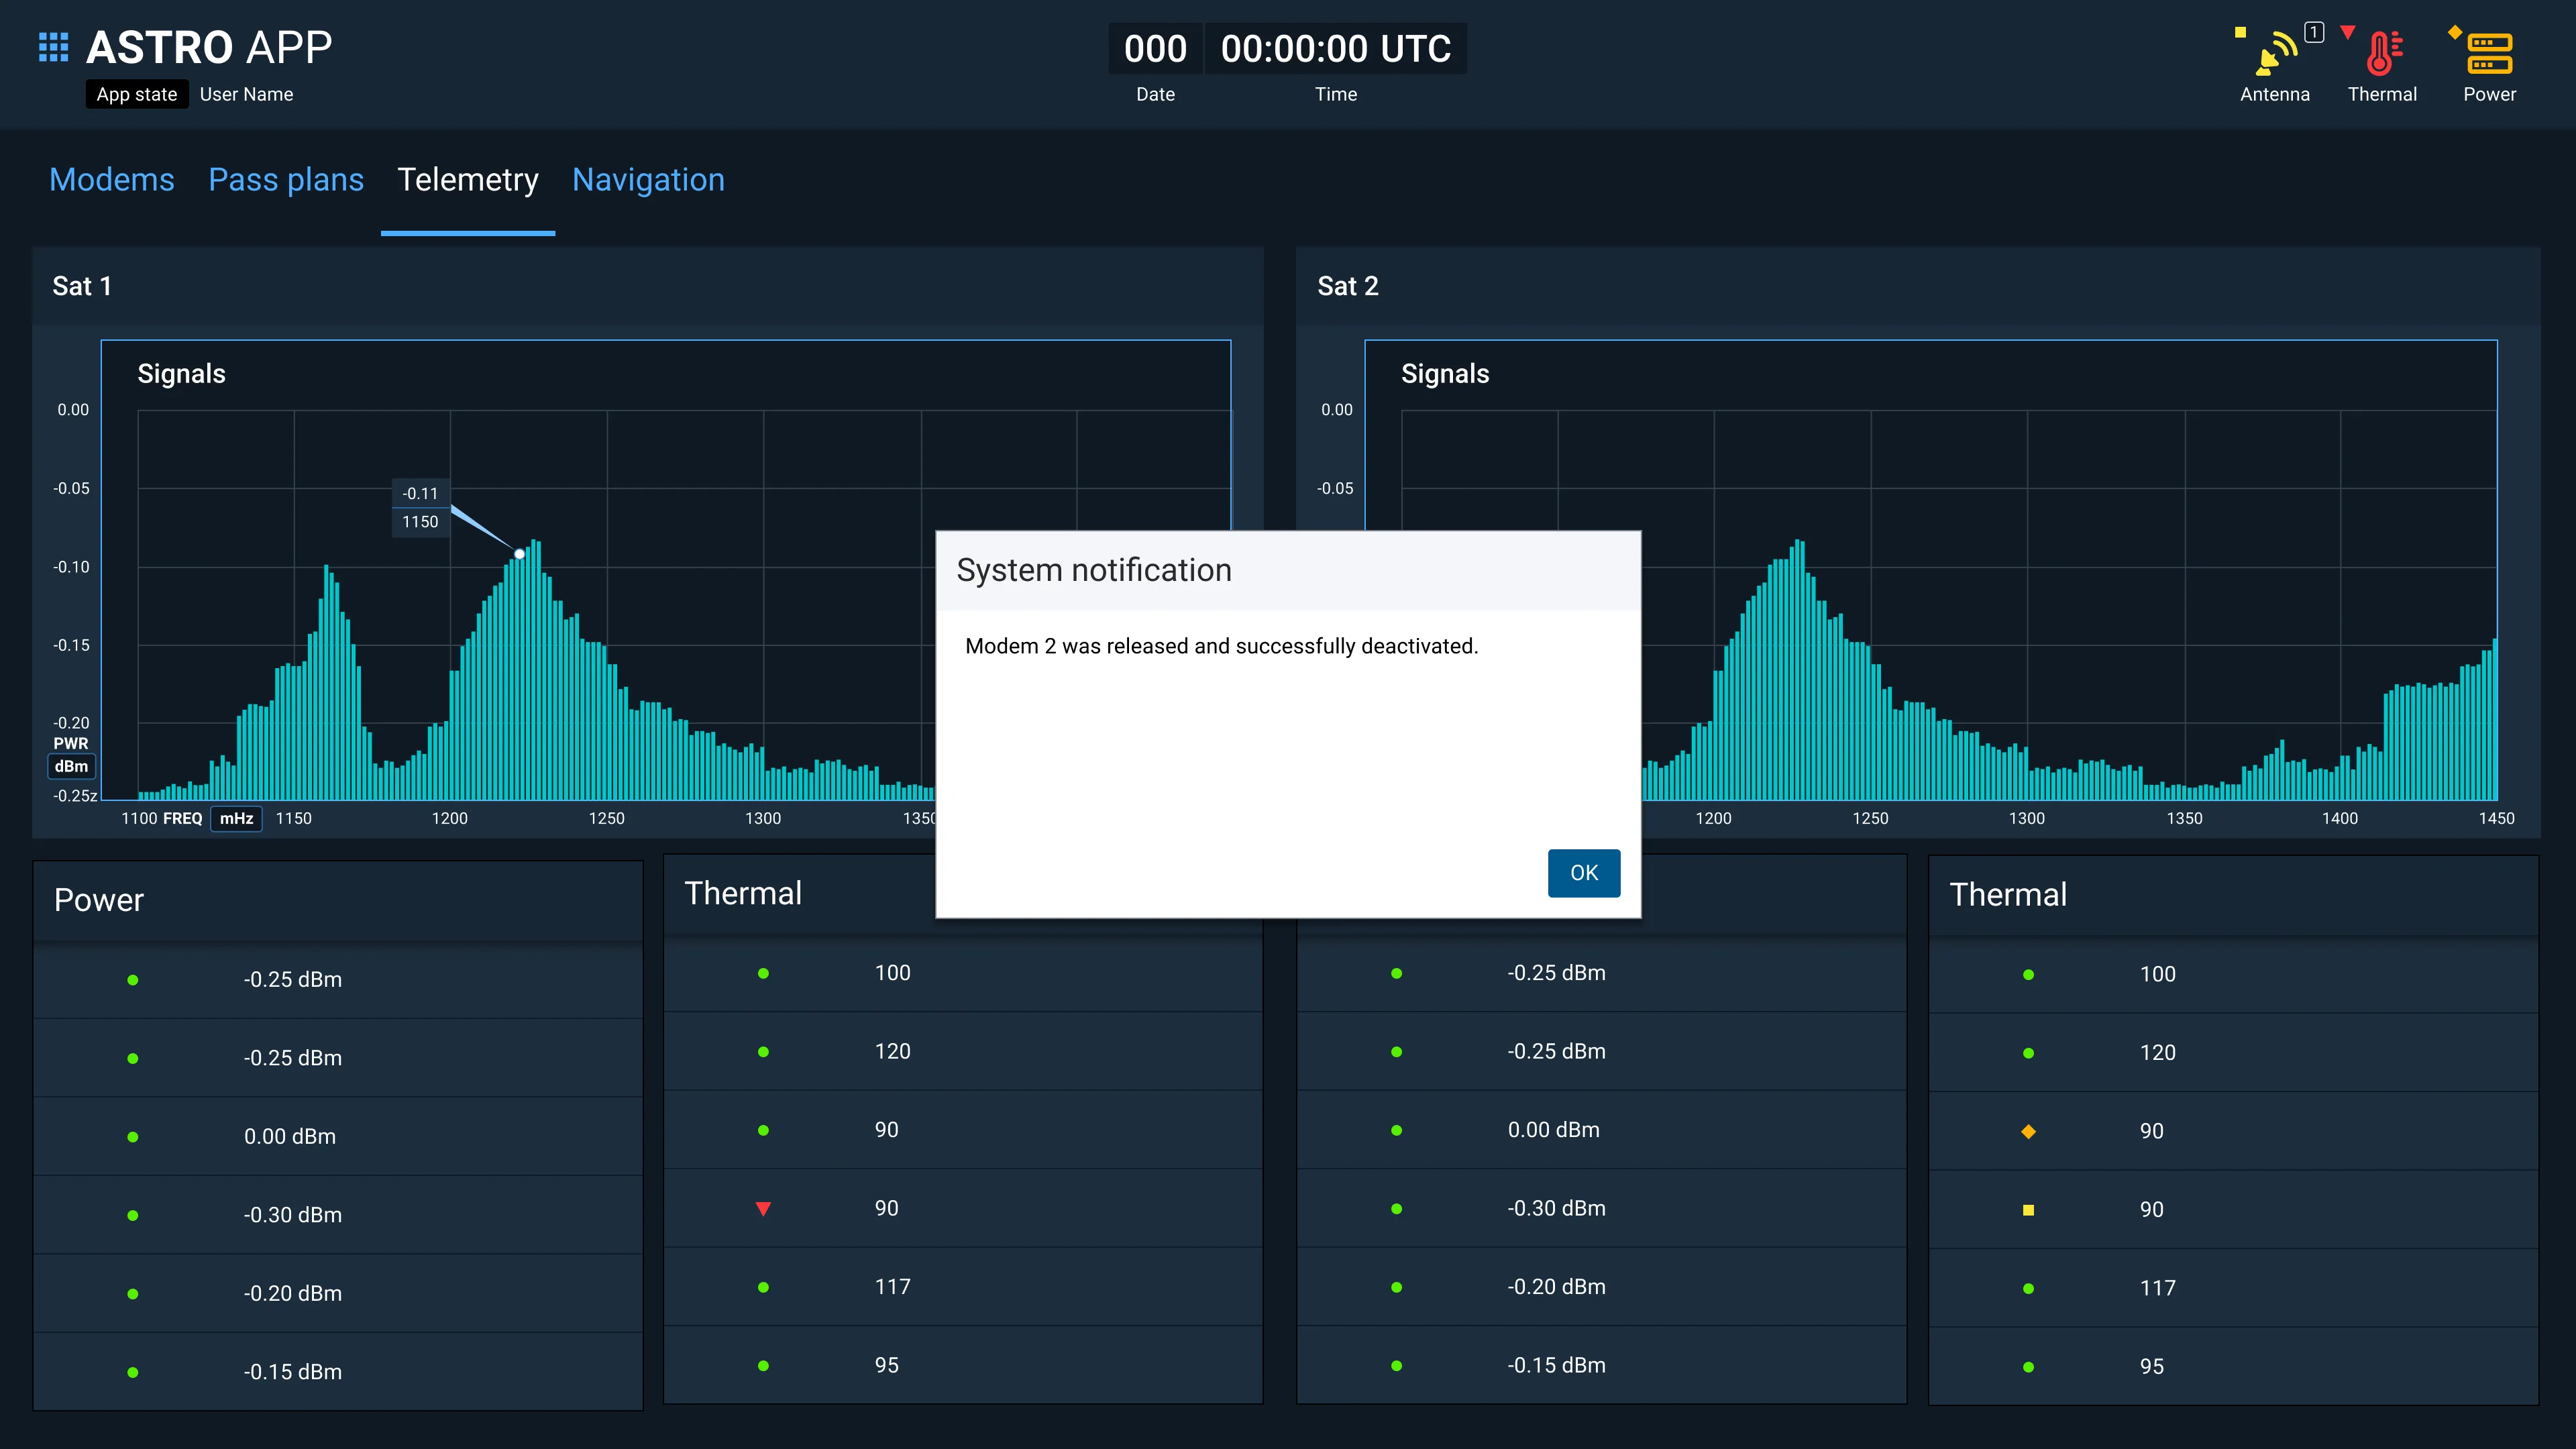Viewport: 2576px width, 1449px height.
Task: Toggle the dBm power unit label
Action: pos(71,766)
